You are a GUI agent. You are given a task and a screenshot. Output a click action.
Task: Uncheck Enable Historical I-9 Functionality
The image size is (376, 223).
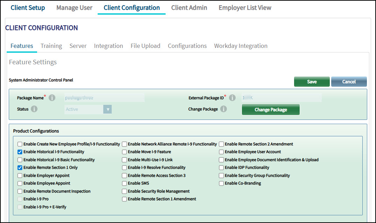20,152
